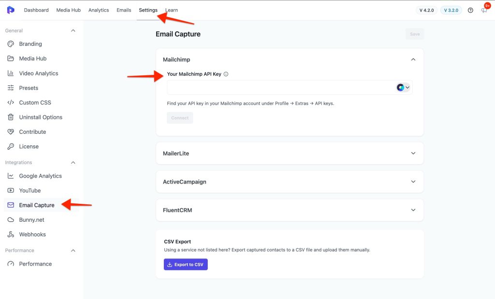Click the Google Analytics line chart icon
Screen dimensions: 495x299
click(11, 176)
